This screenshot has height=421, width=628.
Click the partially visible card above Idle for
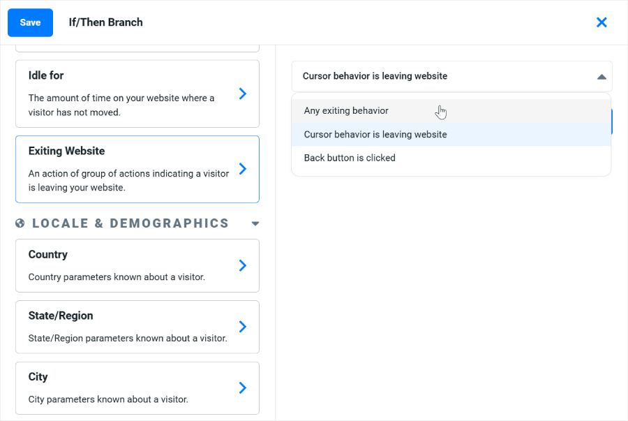pyautogui.click(x=137, y=46)
